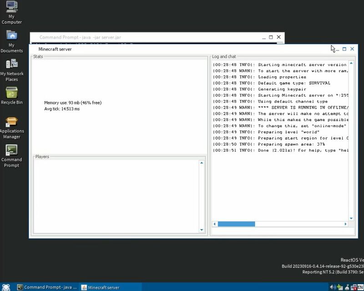
Task: Open the ReactOS Start menu button
Action: pyautogui.click(x=6, y=287)
